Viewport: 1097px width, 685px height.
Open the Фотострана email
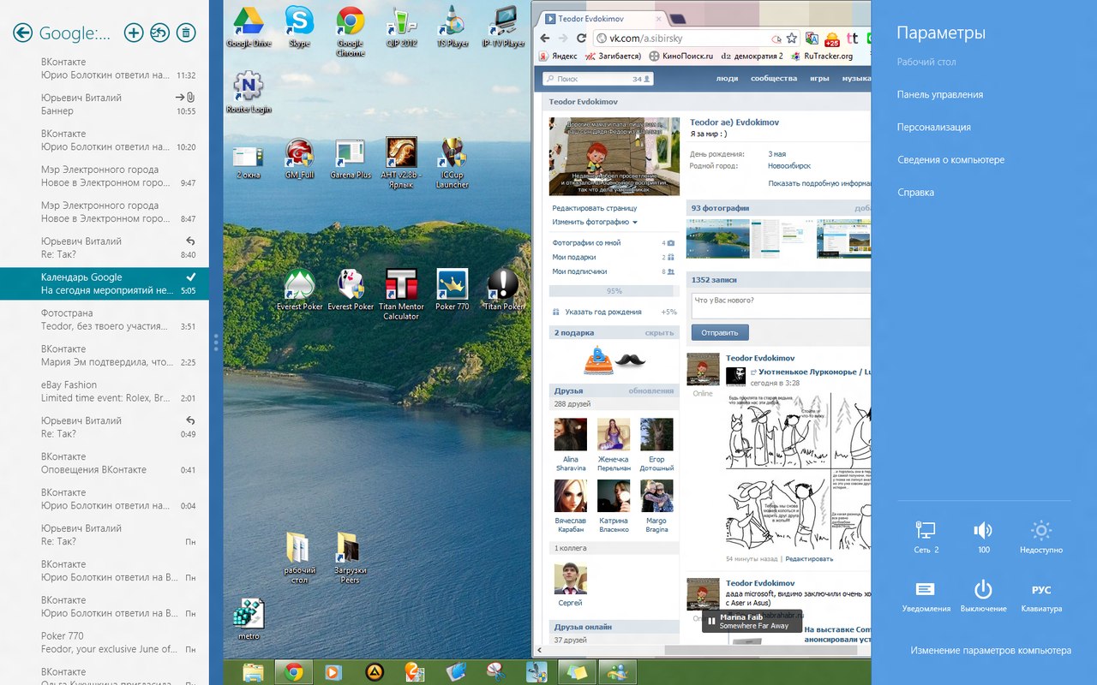pyautogui.click(x=105, y=319)
